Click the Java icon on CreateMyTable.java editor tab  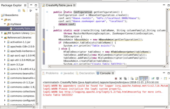pos(44,5)
